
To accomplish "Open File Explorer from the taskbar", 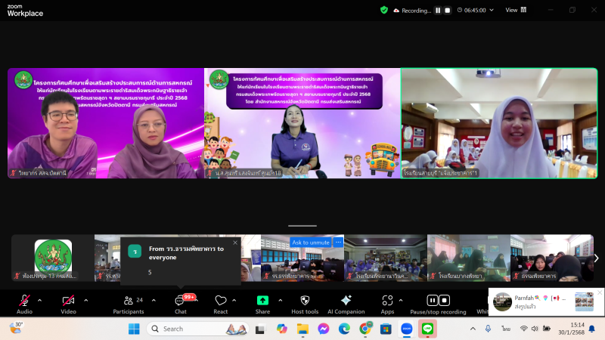I will 302,329.
